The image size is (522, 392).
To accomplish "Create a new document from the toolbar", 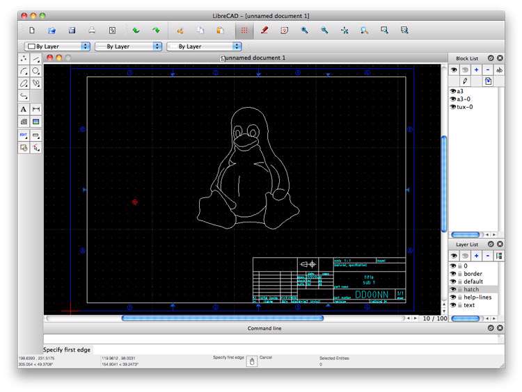I will pos(32,31).
